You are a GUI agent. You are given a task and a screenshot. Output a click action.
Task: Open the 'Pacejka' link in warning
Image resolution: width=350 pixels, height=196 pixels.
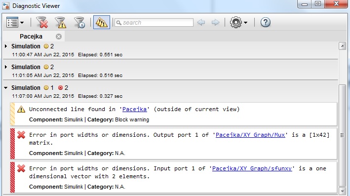135,109
